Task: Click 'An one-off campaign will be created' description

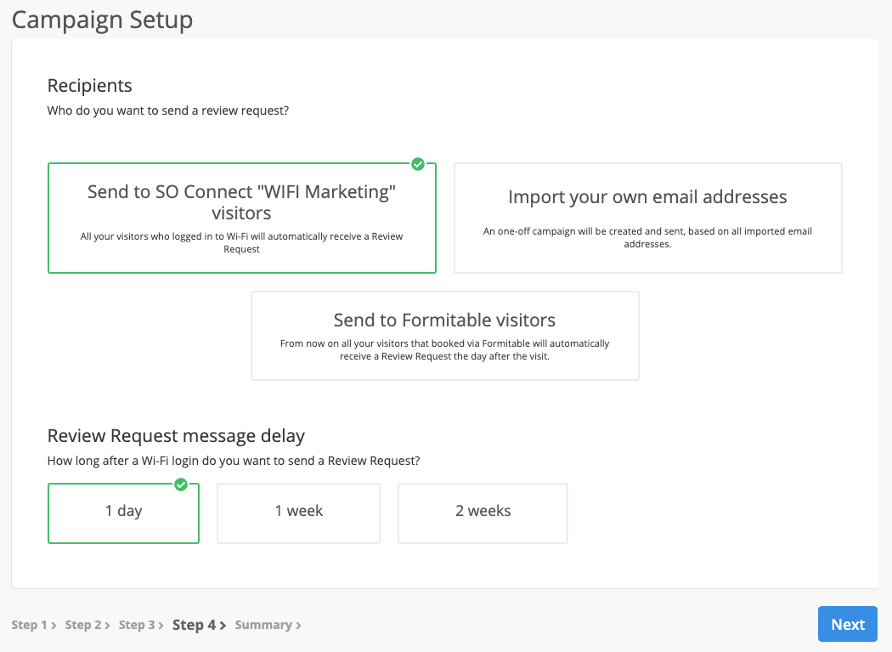Action: pos(647,237)
